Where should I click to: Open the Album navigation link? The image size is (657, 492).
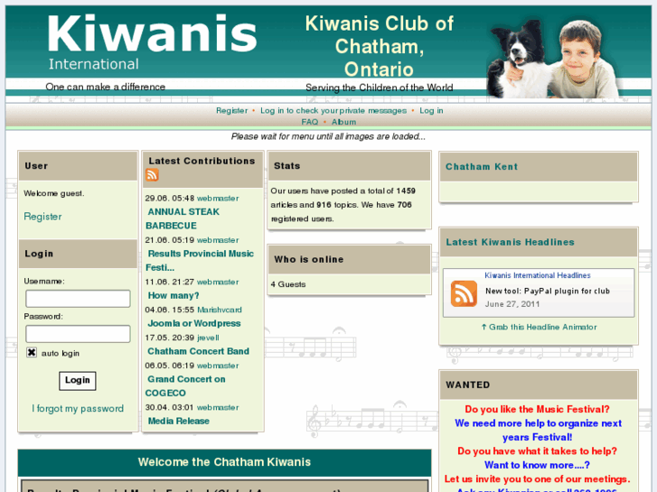click(x=344, y=122)
